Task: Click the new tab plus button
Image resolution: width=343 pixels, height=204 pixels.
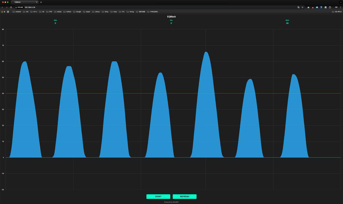Action: (x=41, y=2)
